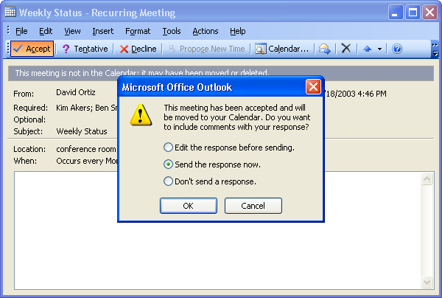This screenshot has width=442, height=298.
Task: Click the blue up arrow previous item icon
Action: 368,49
